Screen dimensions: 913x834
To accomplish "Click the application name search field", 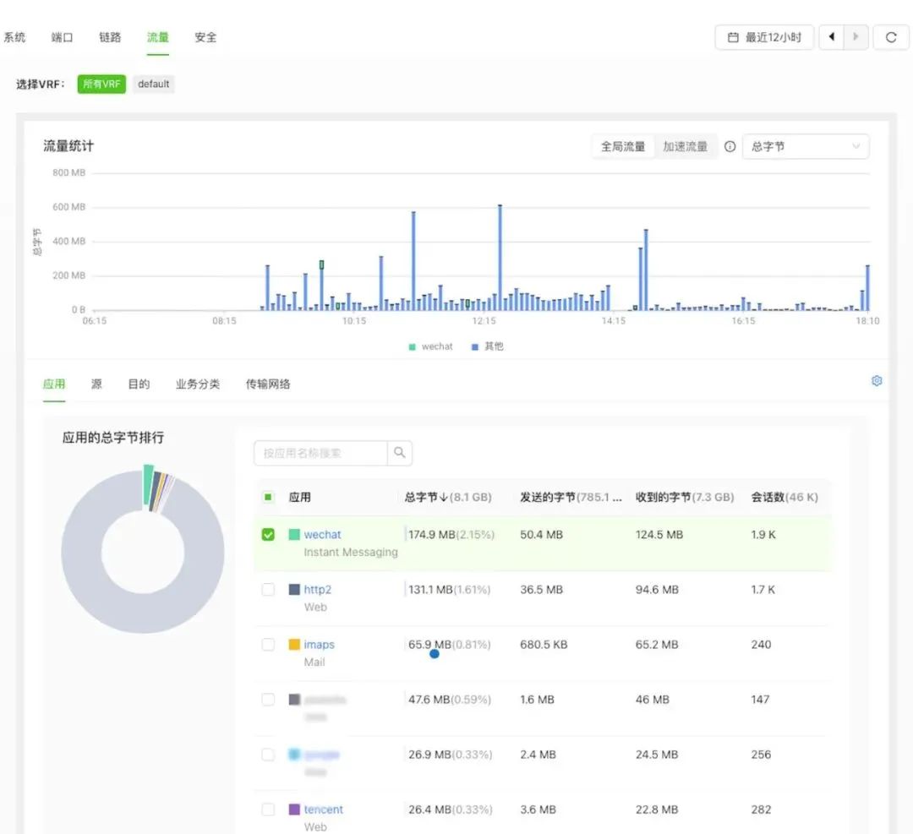I will tap(321, 453).
